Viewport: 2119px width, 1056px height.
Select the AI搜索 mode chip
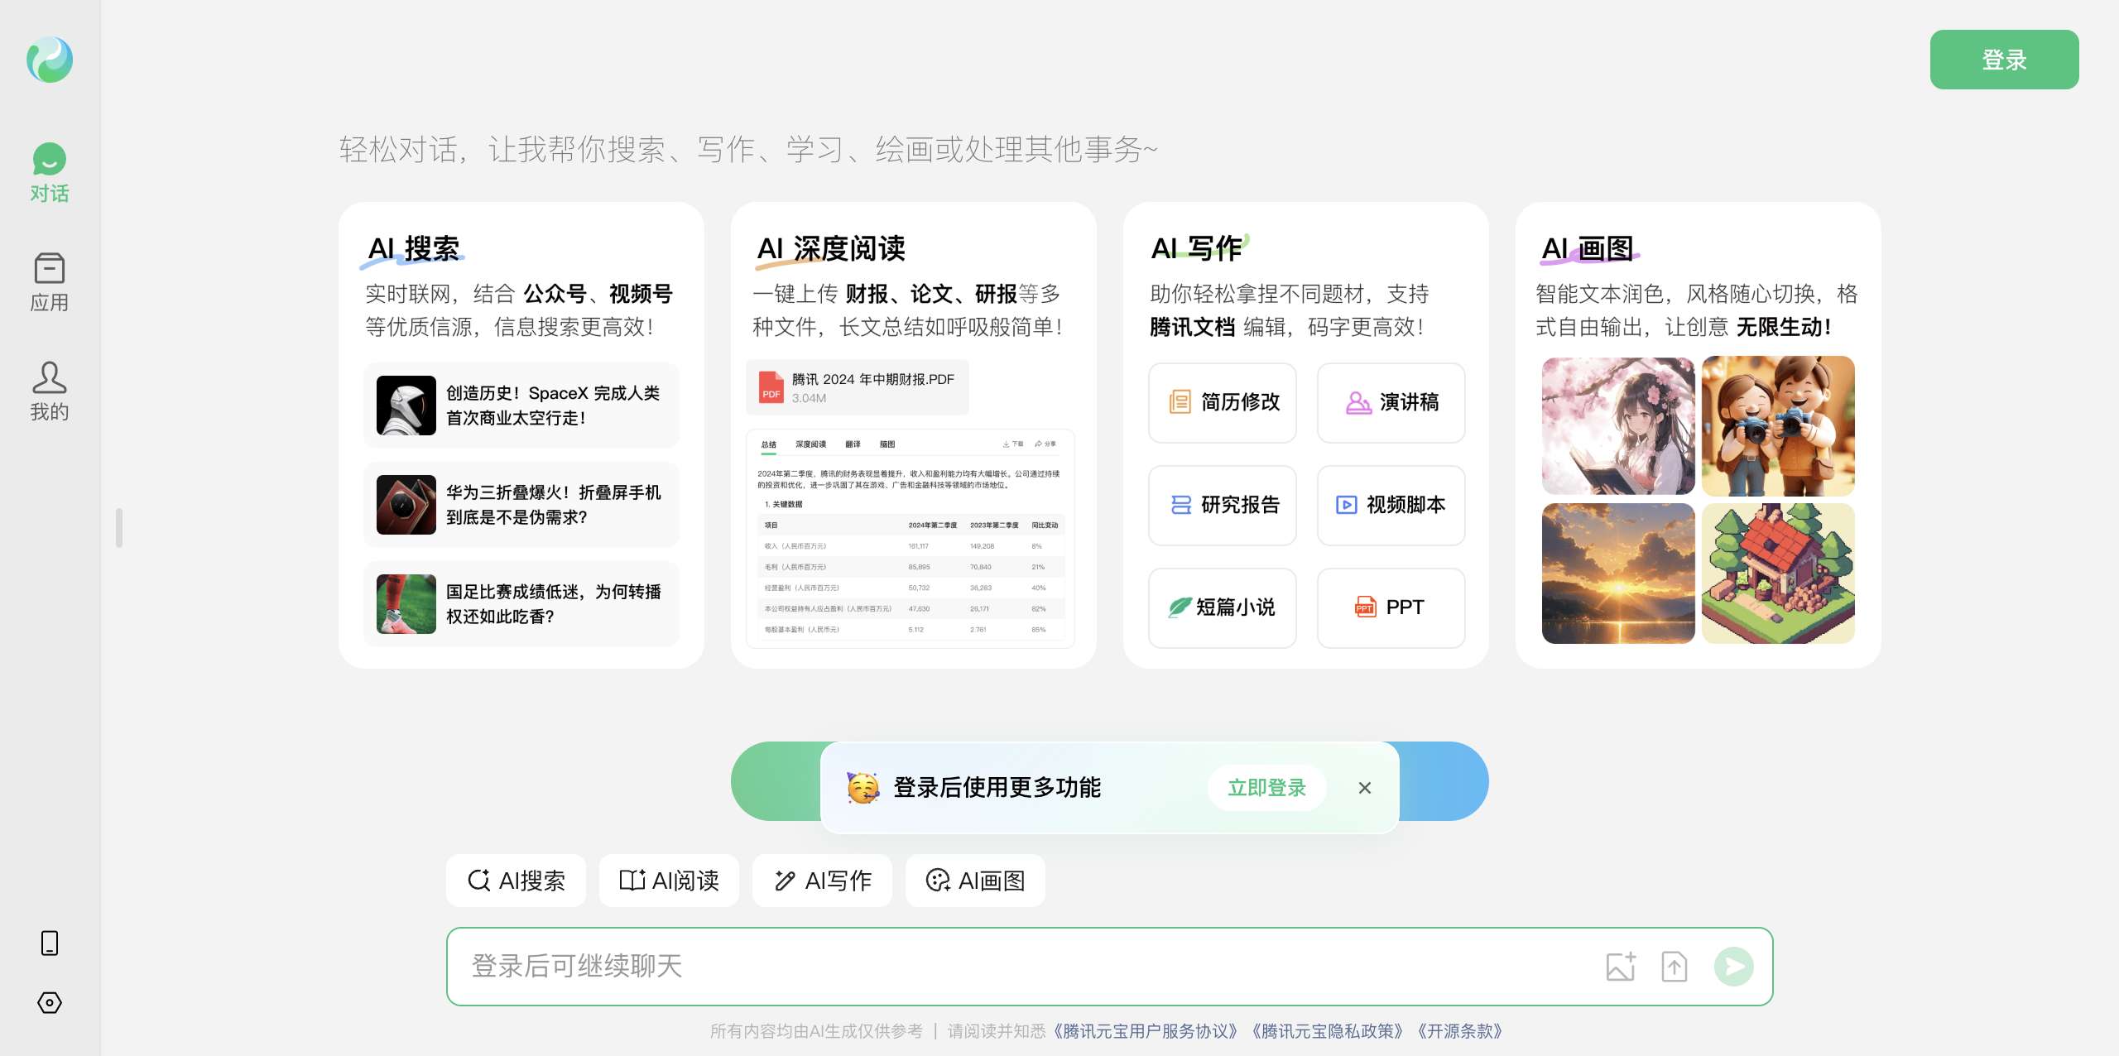pyautogui.click(x=516, y=881)
